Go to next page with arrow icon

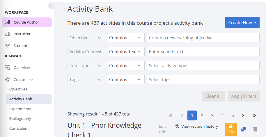243,116
